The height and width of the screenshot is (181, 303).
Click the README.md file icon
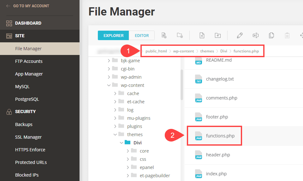[199, 61]
